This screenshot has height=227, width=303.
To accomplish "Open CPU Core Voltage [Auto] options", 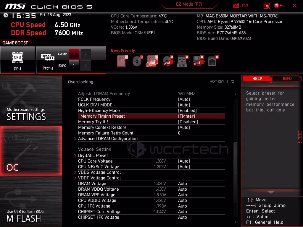I will click(x=151, y=161).
